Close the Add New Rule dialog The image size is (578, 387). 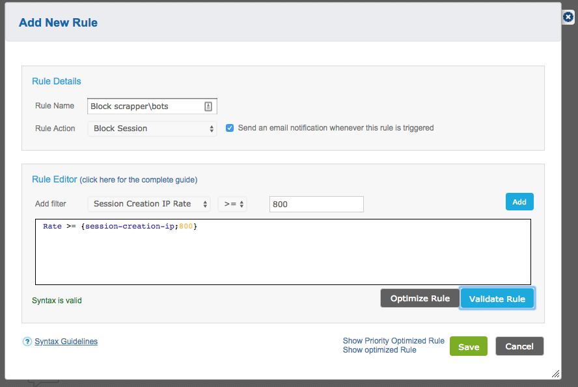(568, 17)
